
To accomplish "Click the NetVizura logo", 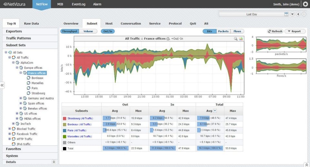I will tap(15, 4).
